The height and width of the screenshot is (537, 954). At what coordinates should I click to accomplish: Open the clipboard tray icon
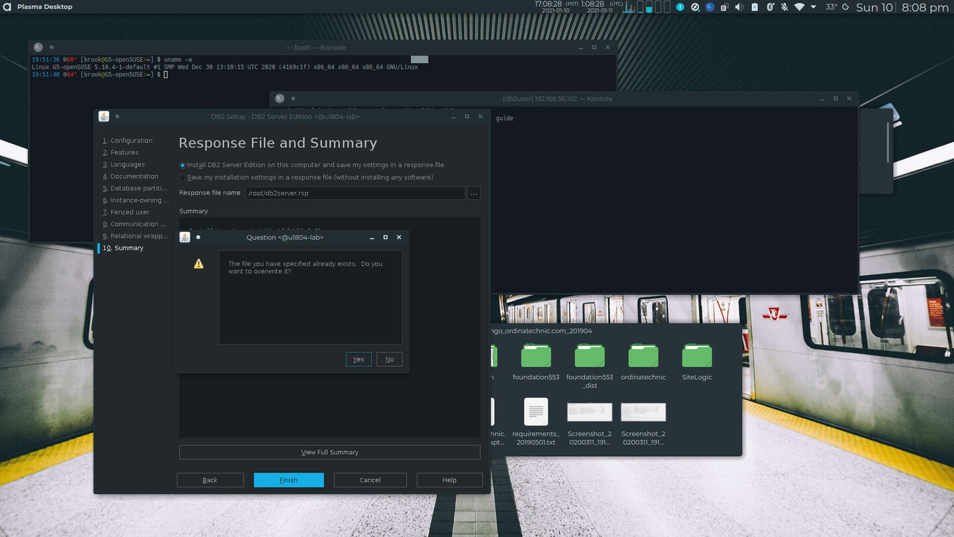724,7
